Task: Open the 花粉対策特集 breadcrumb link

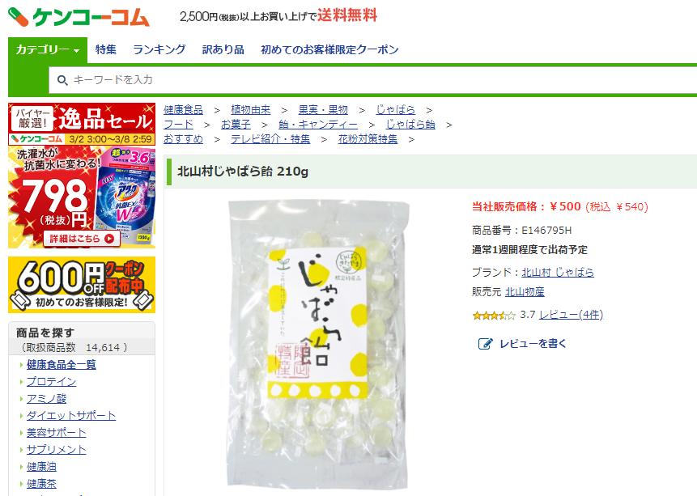Action: (x=368, y=139)
